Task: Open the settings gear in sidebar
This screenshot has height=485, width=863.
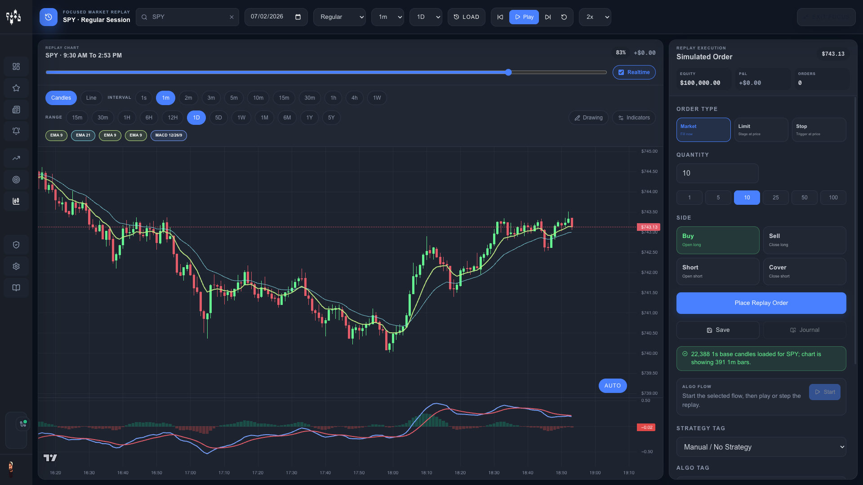Action: click(x=16, y=266)
